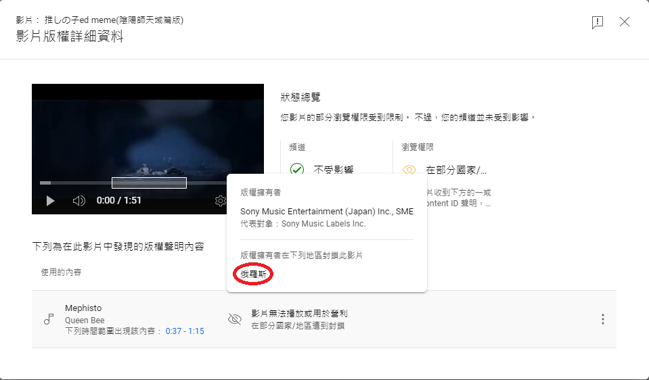The image size is (649, 380).
Task: Click the '瀏覽權限' label
Action: click(x=417, y=147)
